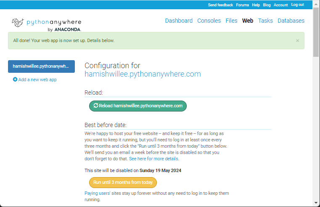Open the Forums link
This screenshot has height=207, width=320.
(243, 5)
